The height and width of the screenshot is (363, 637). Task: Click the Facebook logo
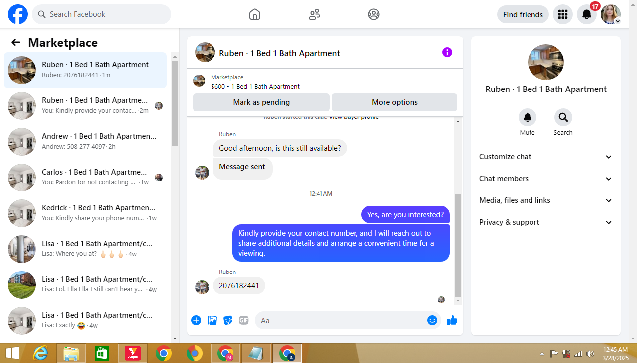18,14
